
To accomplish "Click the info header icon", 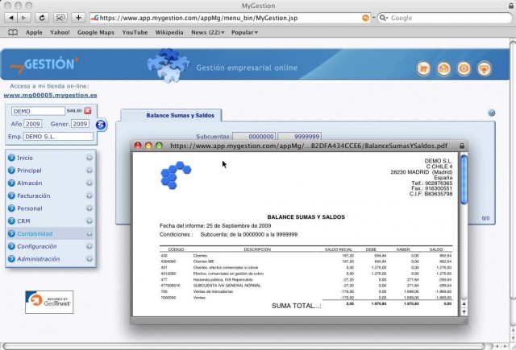I will (x=464, y=68).
